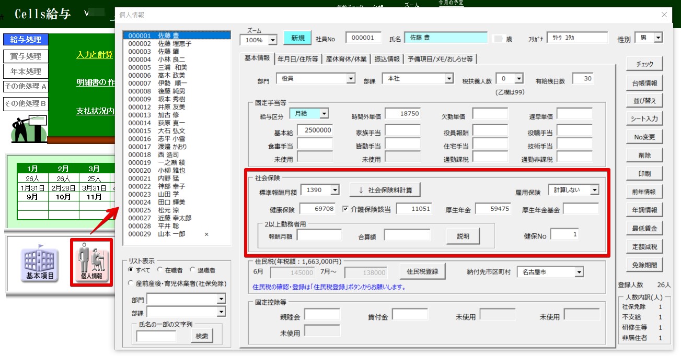Open the 標準報酬月額 dropdown
This screenshot has height=357, width=681.
pyautogui.click(x=335, y=191)
